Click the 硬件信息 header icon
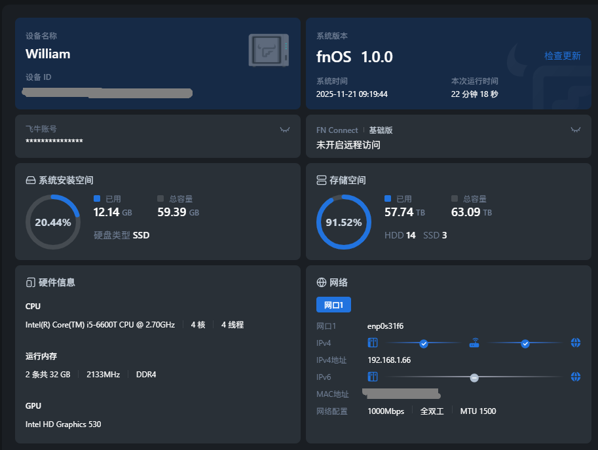598x450 pixels. [x=30, y=282]
